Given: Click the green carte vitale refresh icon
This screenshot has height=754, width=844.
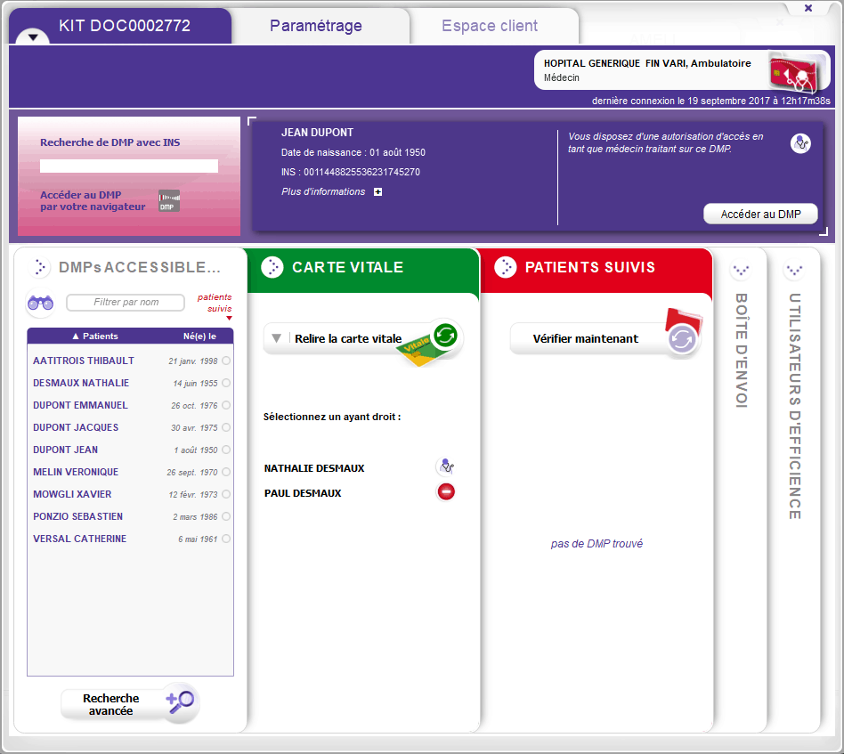Looking at the screenshot, I should click(x=445, y=336).
